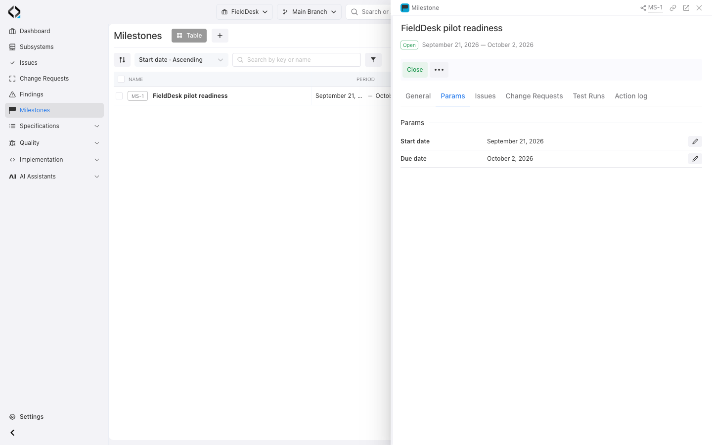Viewport: 712px width, 445px height.
Task: Open the Main Branch selector
Action: (309, 12)
